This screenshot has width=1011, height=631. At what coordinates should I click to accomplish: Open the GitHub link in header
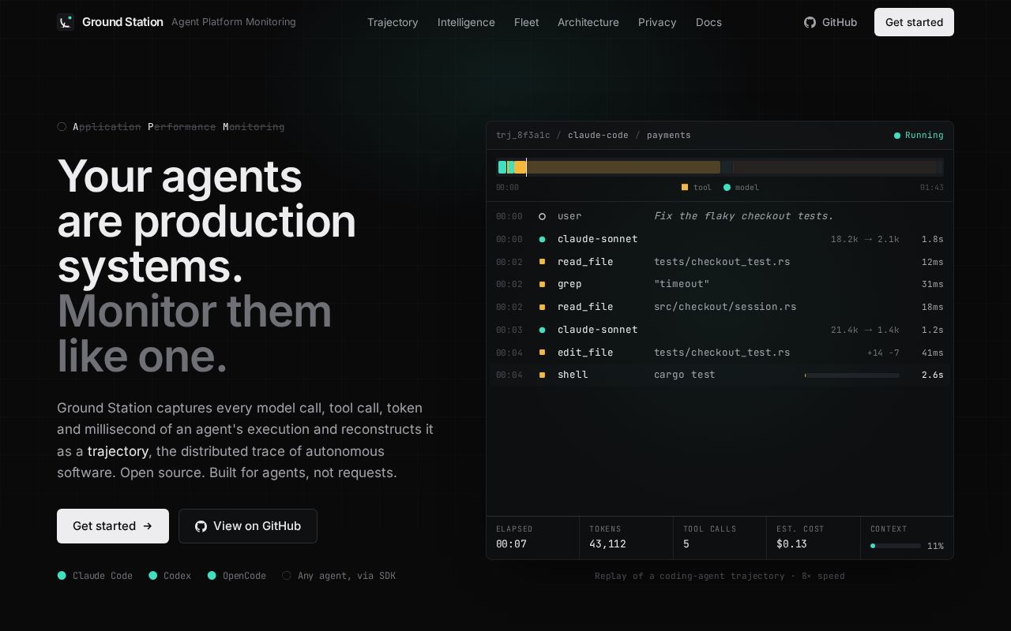830,22
